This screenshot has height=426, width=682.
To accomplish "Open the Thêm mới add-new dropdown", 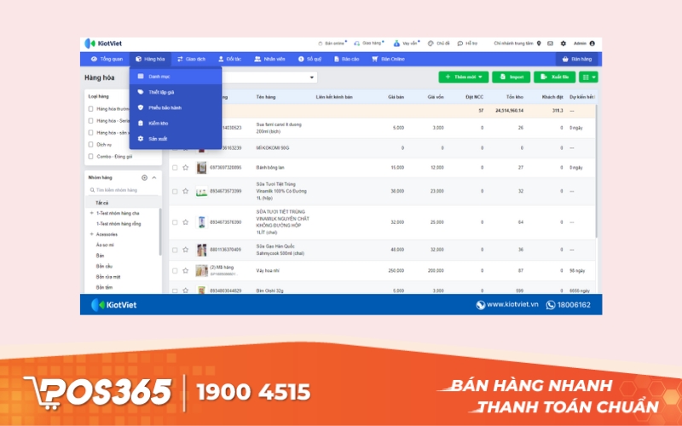I will [x=464, y=77].
